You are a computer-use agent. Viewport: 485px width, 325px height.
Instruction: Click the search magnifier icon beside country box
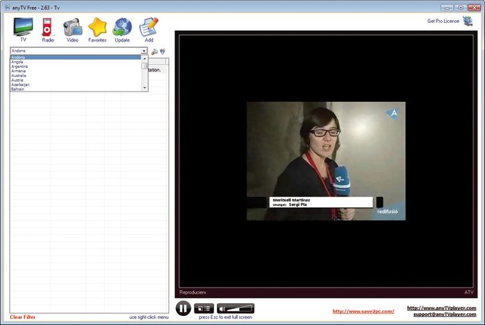[155, 52]
